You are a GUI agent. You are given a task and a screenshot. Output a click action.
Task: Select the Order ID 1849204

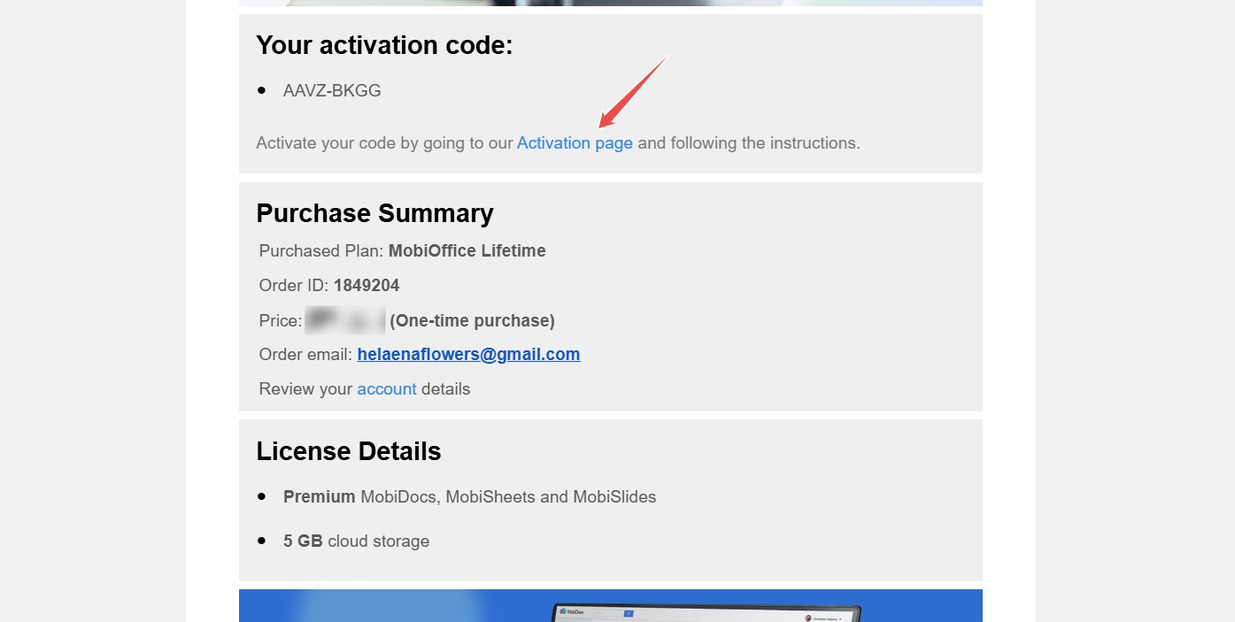[367, 285]
